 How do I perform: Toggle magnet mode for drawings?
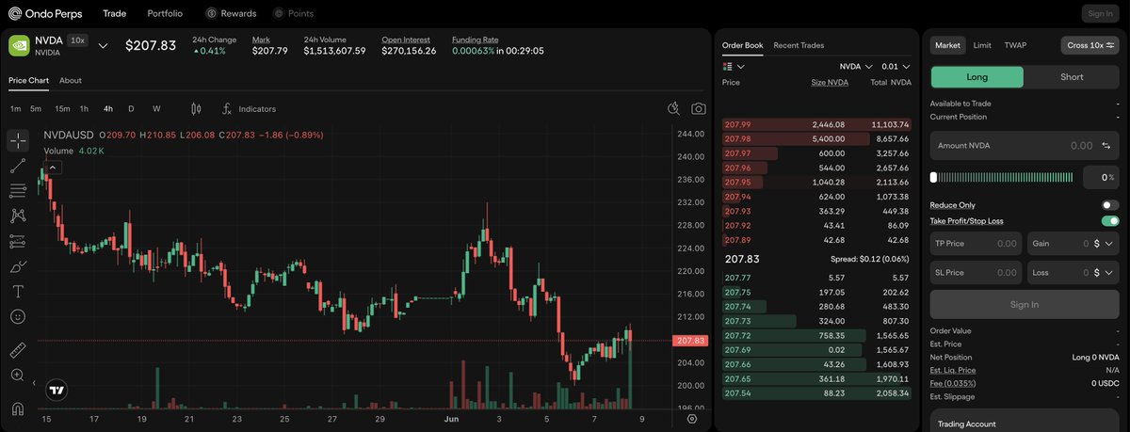[x=18, y=408]
